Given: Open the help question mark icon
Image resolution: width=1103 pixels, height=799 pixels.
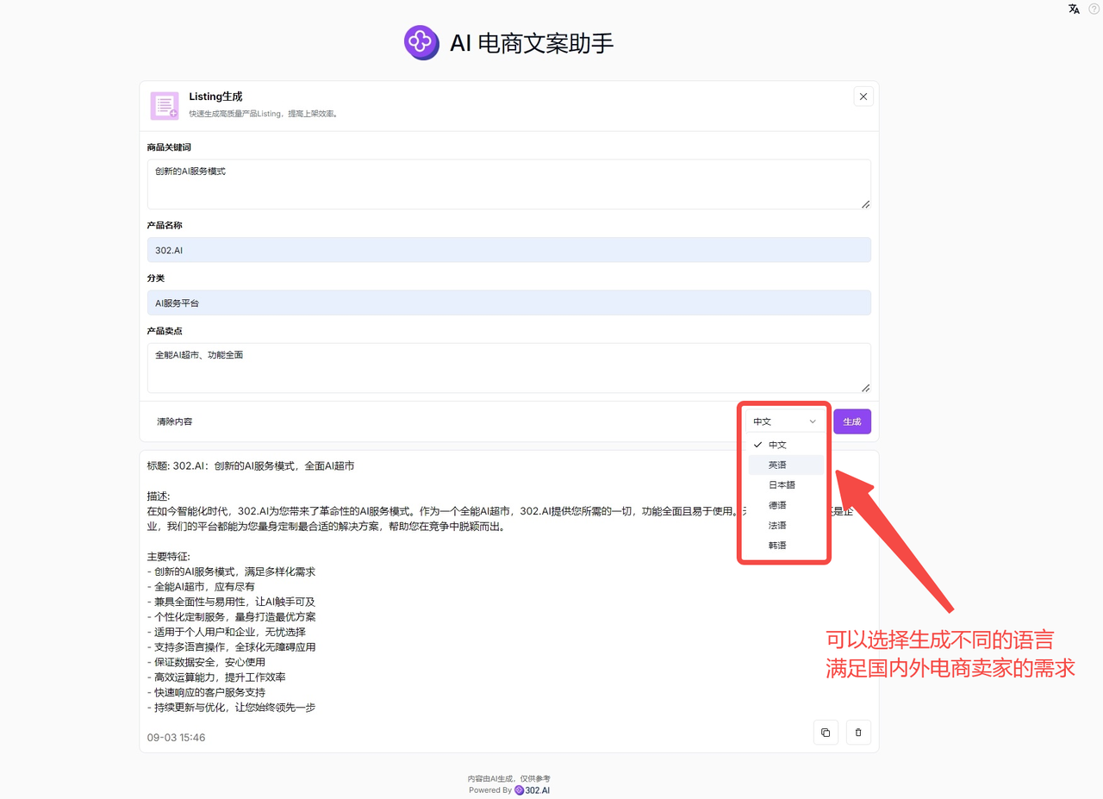Looking at the screenshot, I should coord(1094,9).
